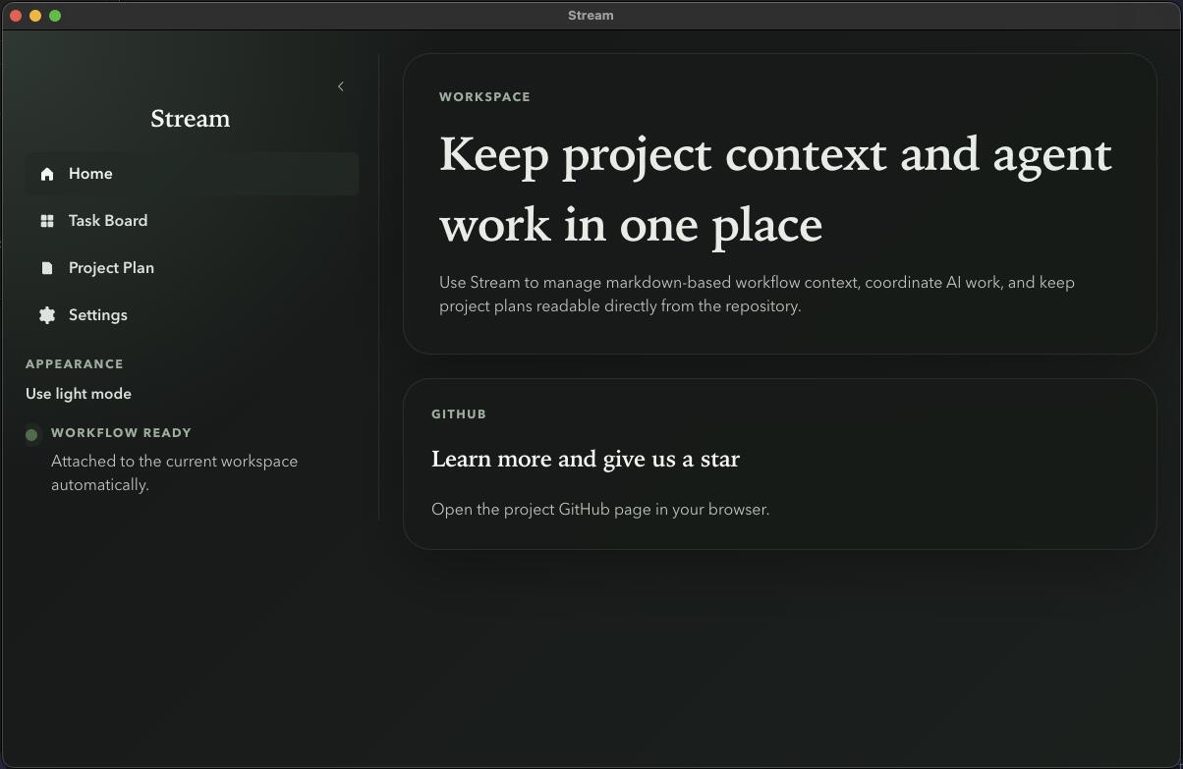Click the Home house icon in sidebar
This screenshot has height=769, width=1183.
[x=46, y=174]
